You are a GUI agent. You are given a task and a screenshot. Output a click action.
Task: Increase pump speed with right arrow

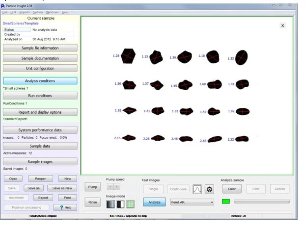pyautogui.click(x=116, y=187)
